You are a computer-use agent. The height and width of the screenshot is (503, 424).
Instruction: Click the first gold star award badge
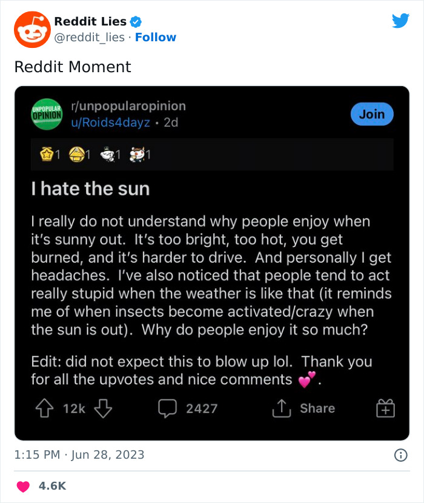(47, 154)
